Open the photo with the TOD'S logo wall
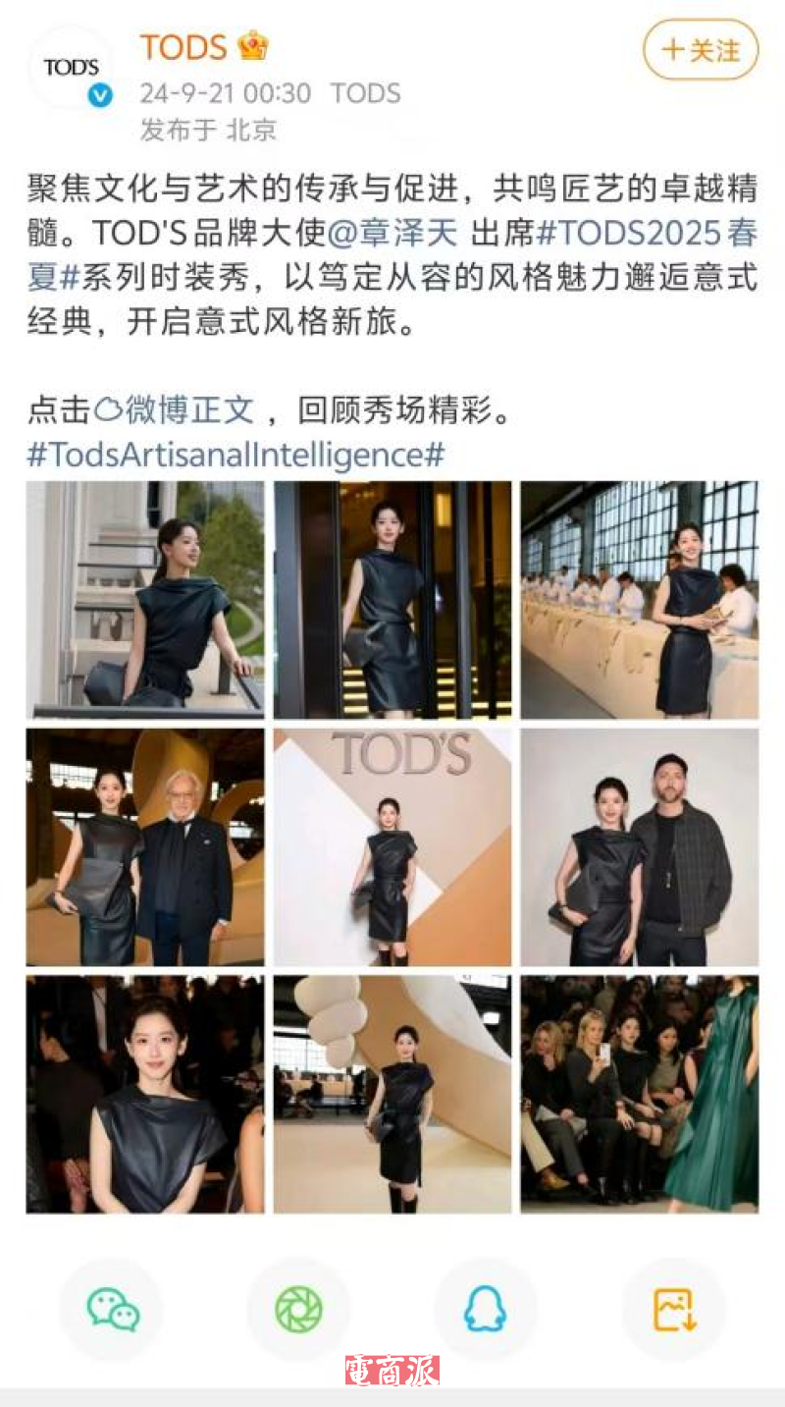Viewport: 785px width, 1407px height. pos(392,847)
